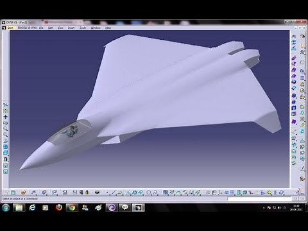Click the camera Capture icon
The height and width of the screenshot is (231, 308).
point(97,193)
